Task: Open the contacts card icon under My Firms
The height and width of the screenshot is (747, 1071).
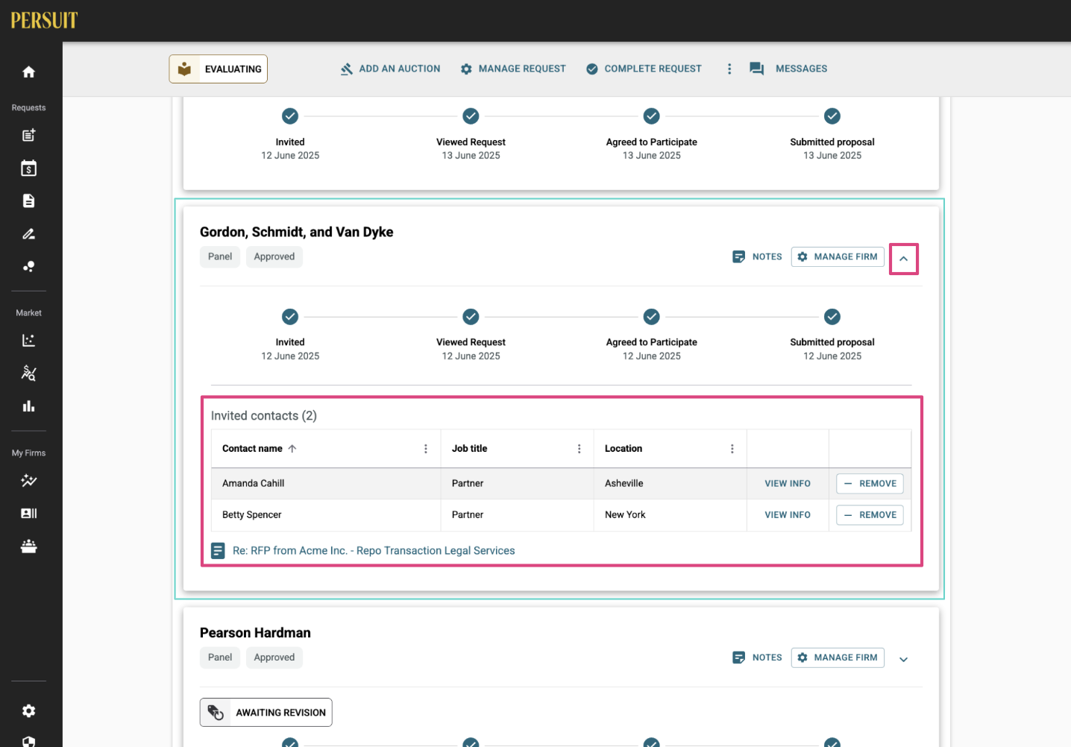Action: [28, 514]
